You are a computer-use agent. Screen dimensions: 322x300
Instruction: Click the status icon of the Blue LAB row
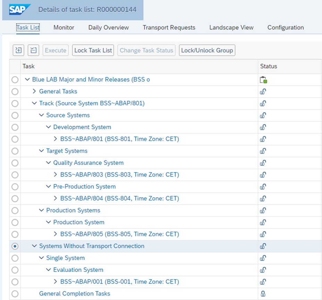coord(263,80)
